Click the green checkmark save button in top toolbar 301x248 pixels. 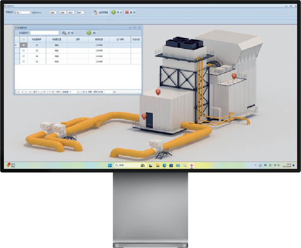tap(117, 13)
